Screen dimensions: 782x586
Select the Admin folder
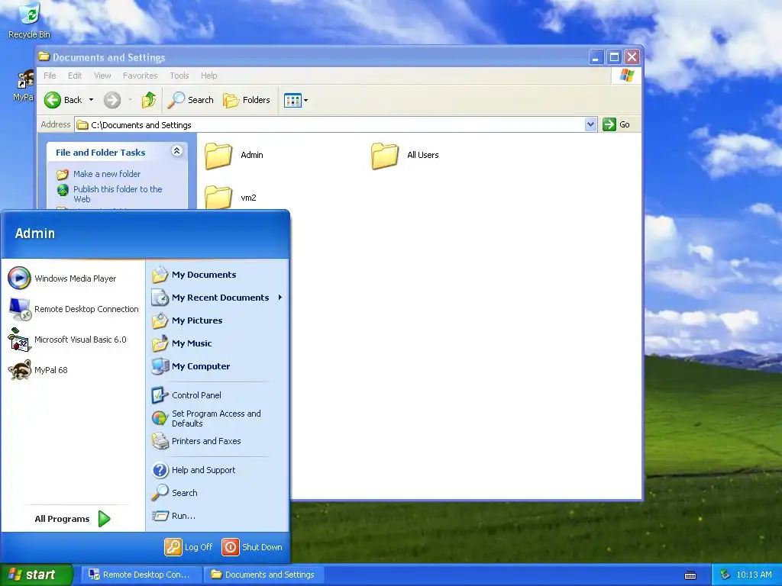(234, 155)
